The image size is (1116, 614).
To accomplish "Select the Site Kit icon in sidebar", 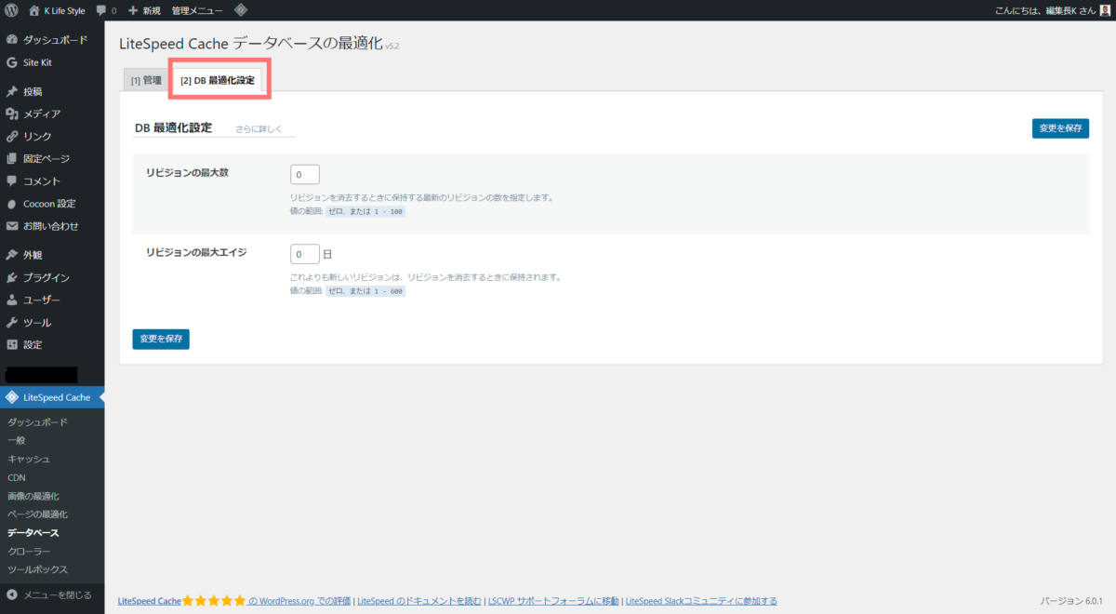I will coord(13,61).
